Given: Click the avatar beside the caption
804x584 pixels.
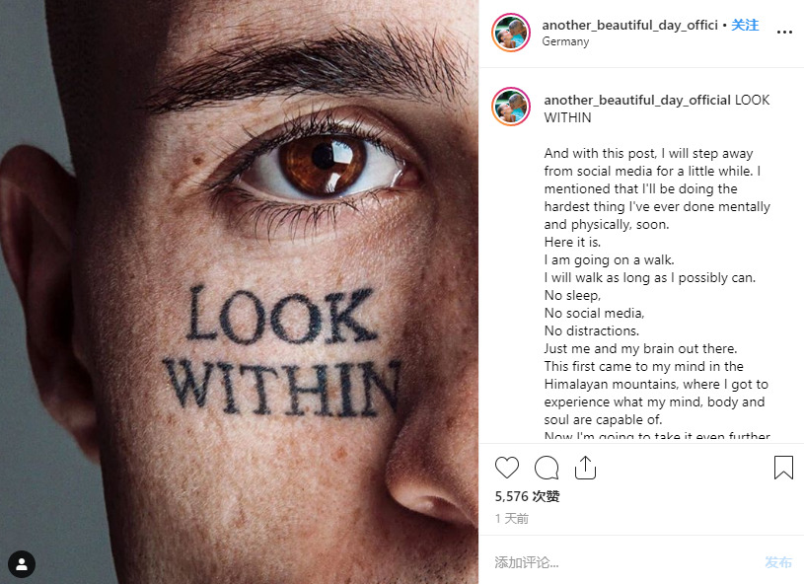Looking at the screenshot, I should pyautogui.click(x=511, y=107).
